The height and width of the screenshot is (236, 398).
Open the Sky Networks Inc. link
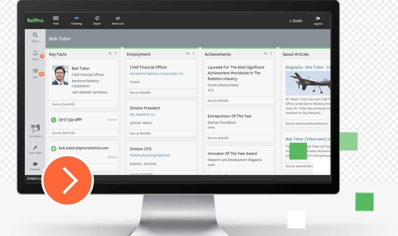point(143,115)
